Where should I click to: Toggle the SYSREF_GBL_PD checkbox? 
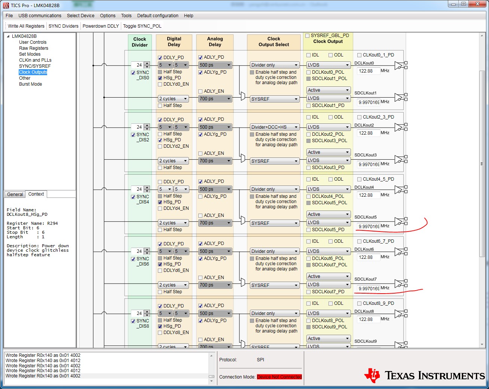pyautogui.click(x=307, y=36)
